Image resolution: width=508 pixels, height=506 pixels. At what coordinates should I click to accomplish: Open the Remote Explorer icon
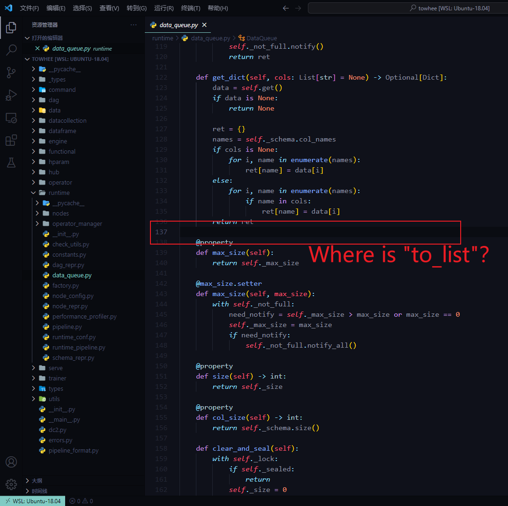click(x=11, y=118)
